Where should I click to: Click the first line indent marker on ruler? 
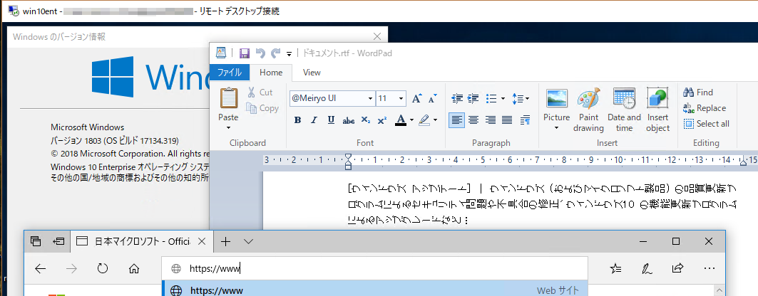coord(348,157)
